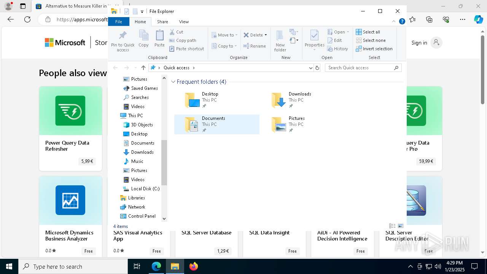Select the Pictures frequent folder
The width and height of the screenshot is (487, 274).
pyautogui.click(x=304, y=124)
